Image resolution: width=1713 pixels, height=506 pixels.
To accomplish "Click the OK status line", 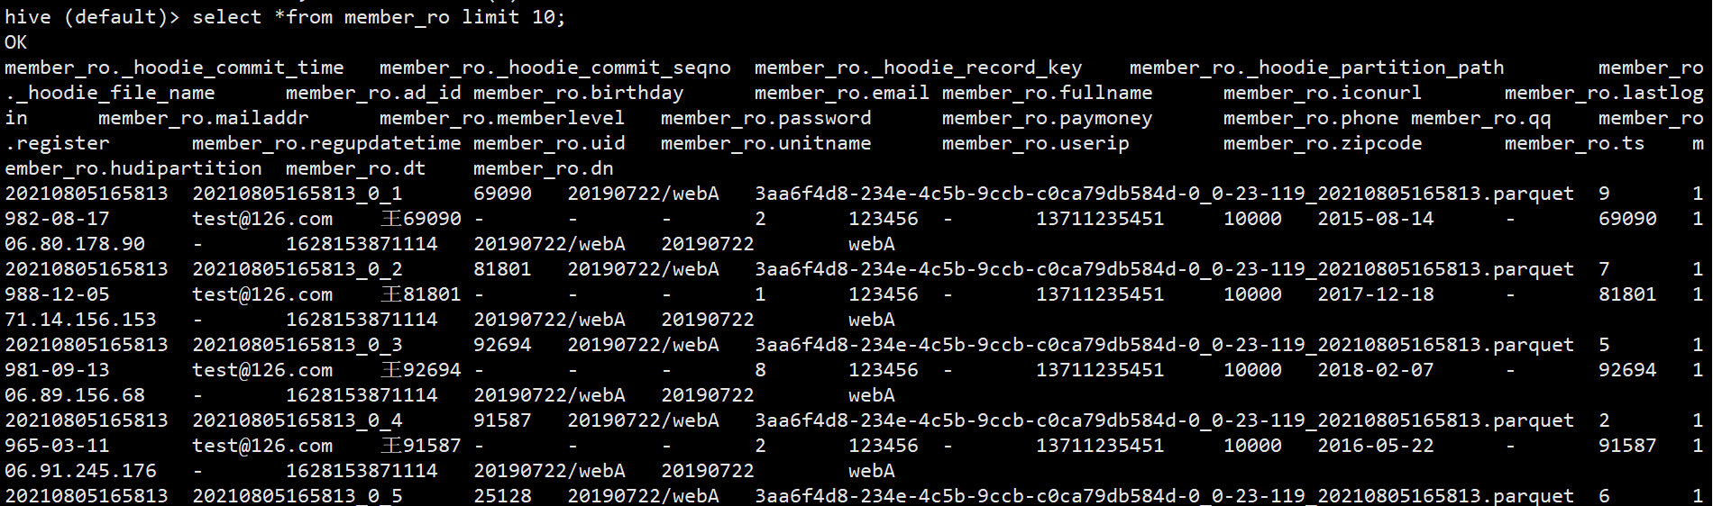I will pos(16,42).
